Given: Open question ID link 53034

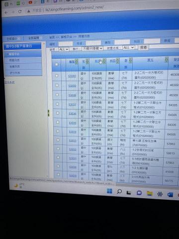Looking at the screenshot, I should (73, 132).
